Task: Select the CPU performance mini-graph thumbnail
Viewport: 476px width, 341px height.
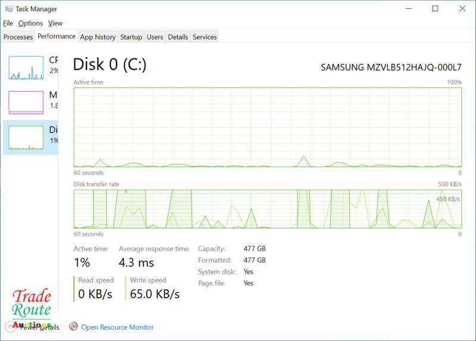Action: click(26, 68)
